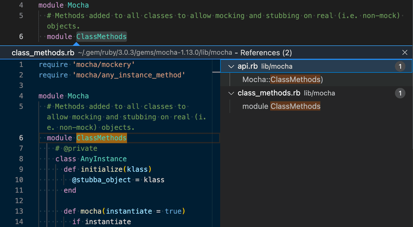Click the class_methods.rb peek title
Screen dimensions: 413x227
click(43, 53)
